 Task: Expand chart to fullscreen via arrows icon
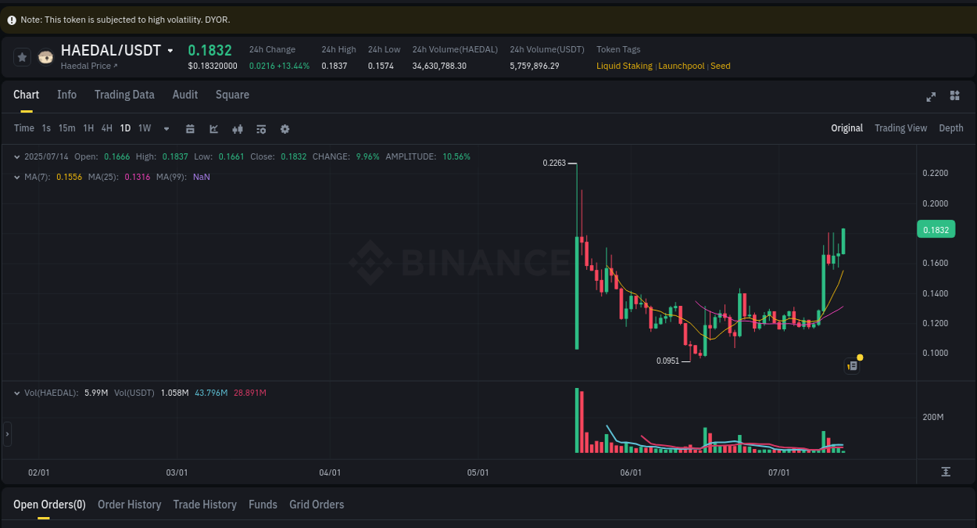pos(931,96)
